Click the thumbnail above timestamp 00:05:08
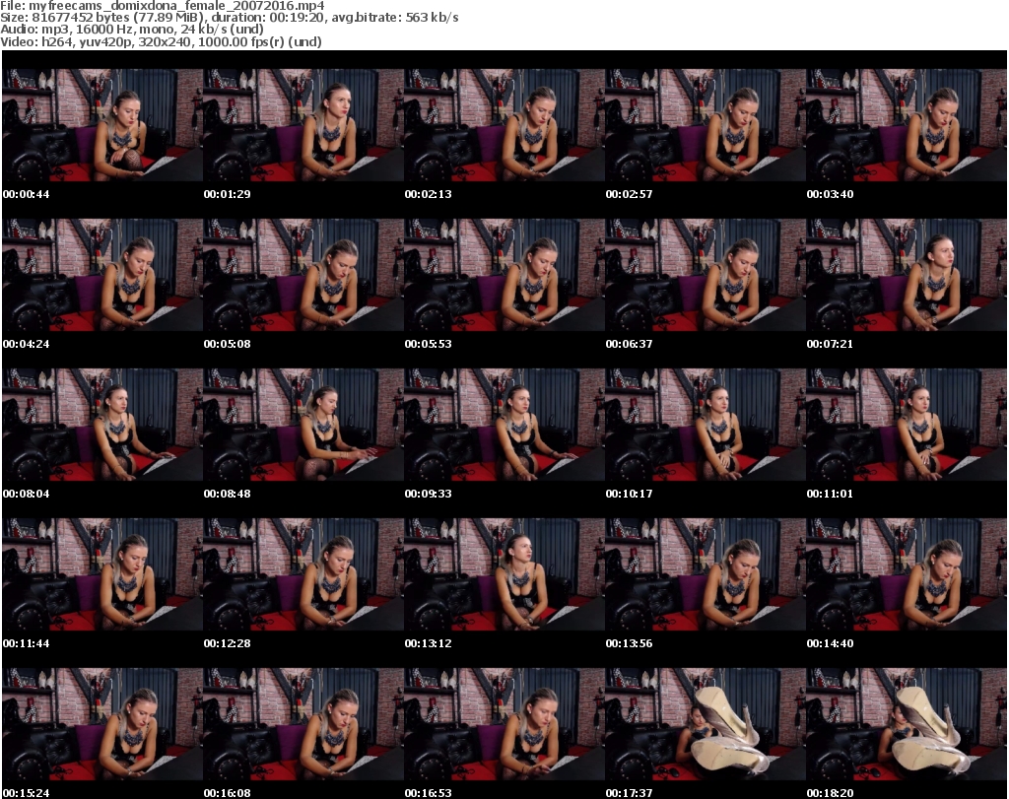This screenshot has width=1009, height=799. (x=303, y=275)
